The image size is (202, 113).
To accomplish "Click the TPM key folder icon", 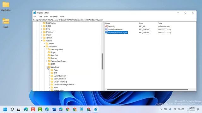I will pyautogui.click(x=49, y=64).
